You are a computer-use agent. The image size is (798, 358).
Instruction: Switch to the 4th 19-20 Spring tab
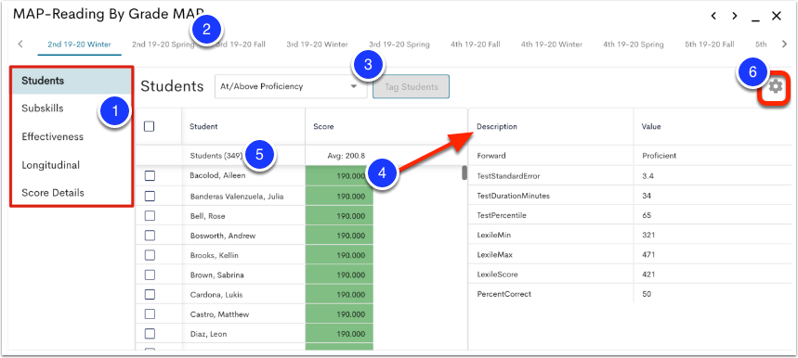[634, 45]
